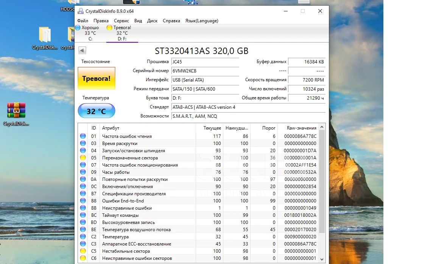
Task: Click the status orb for Запуски/остановки шпинделя
Action: (x=83, y=150)
